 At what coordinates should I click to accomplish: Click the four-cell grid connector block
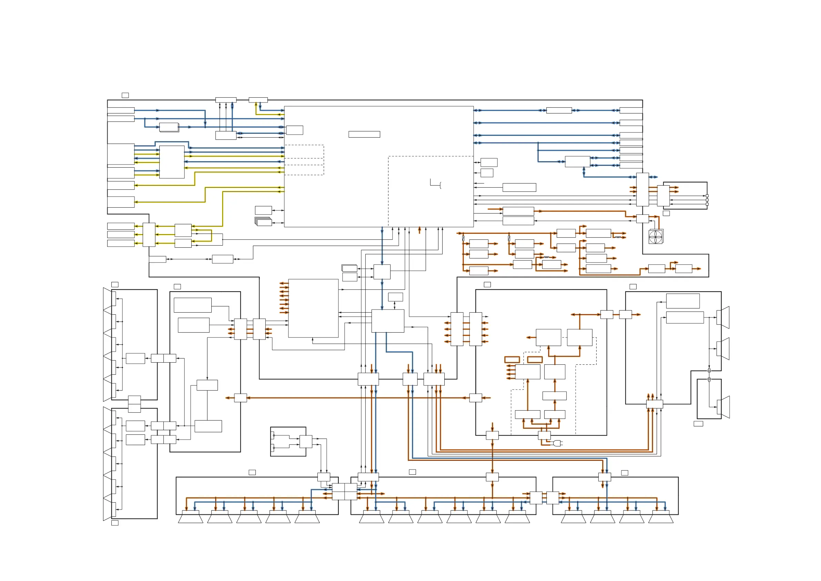point(344,492)
